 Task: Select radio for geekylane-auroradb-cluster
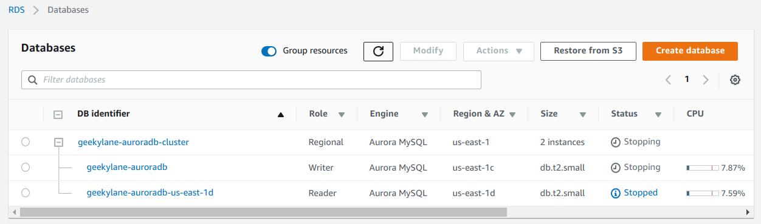point(26,142)
